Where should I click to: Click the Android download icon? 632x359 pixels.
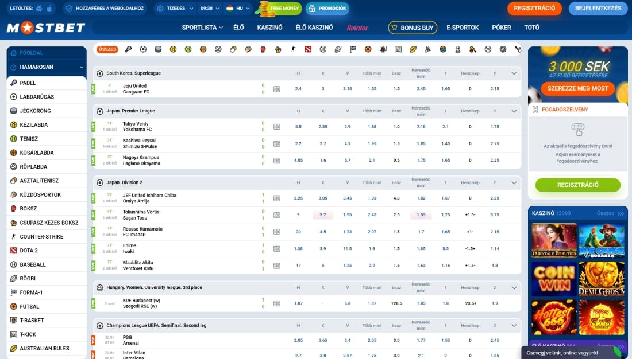(x=39, y=8)
